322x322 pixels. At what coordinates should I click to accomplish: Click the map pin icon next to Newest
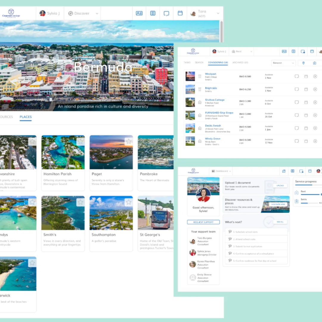click(x=304, y=63)
